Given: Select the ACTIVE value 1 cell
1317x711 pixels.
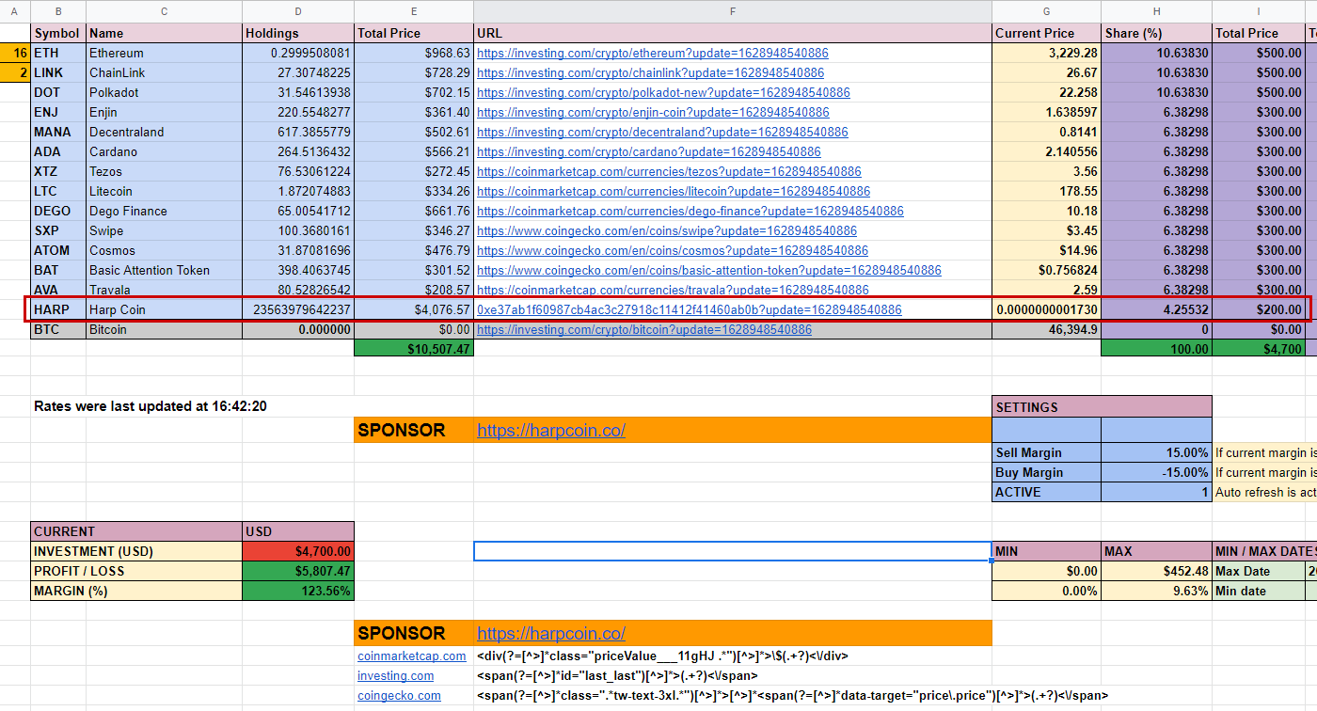Looking at the screenshot, I should coord(1157,493).
